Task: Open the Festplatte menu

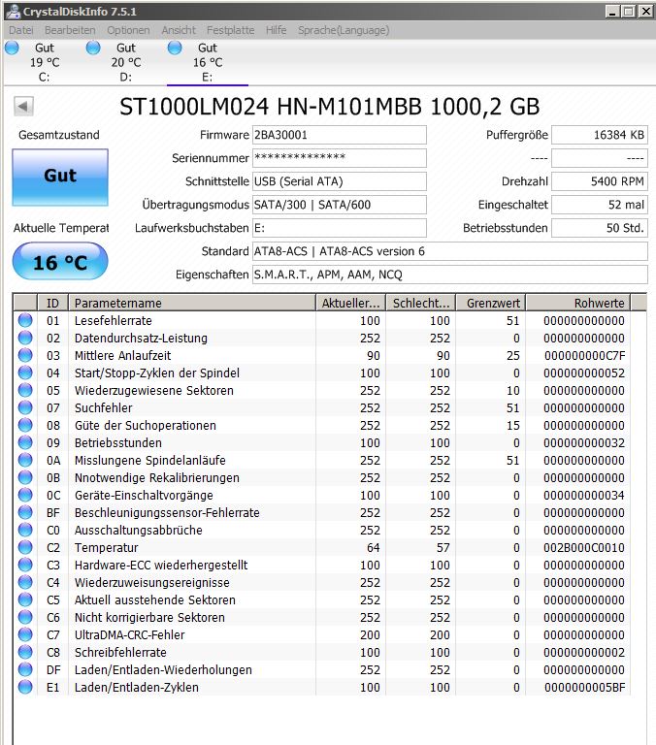Action: 231,30
